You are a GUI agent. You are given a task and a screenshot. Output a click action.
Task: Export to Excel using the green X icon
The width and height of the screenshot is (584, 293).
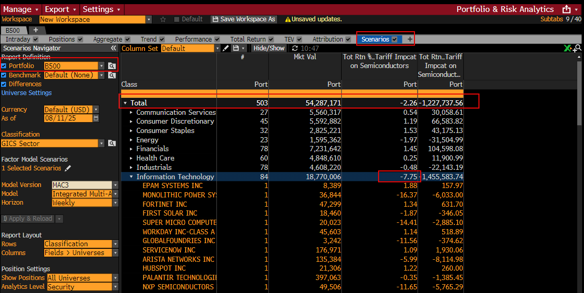pos(567,48)
